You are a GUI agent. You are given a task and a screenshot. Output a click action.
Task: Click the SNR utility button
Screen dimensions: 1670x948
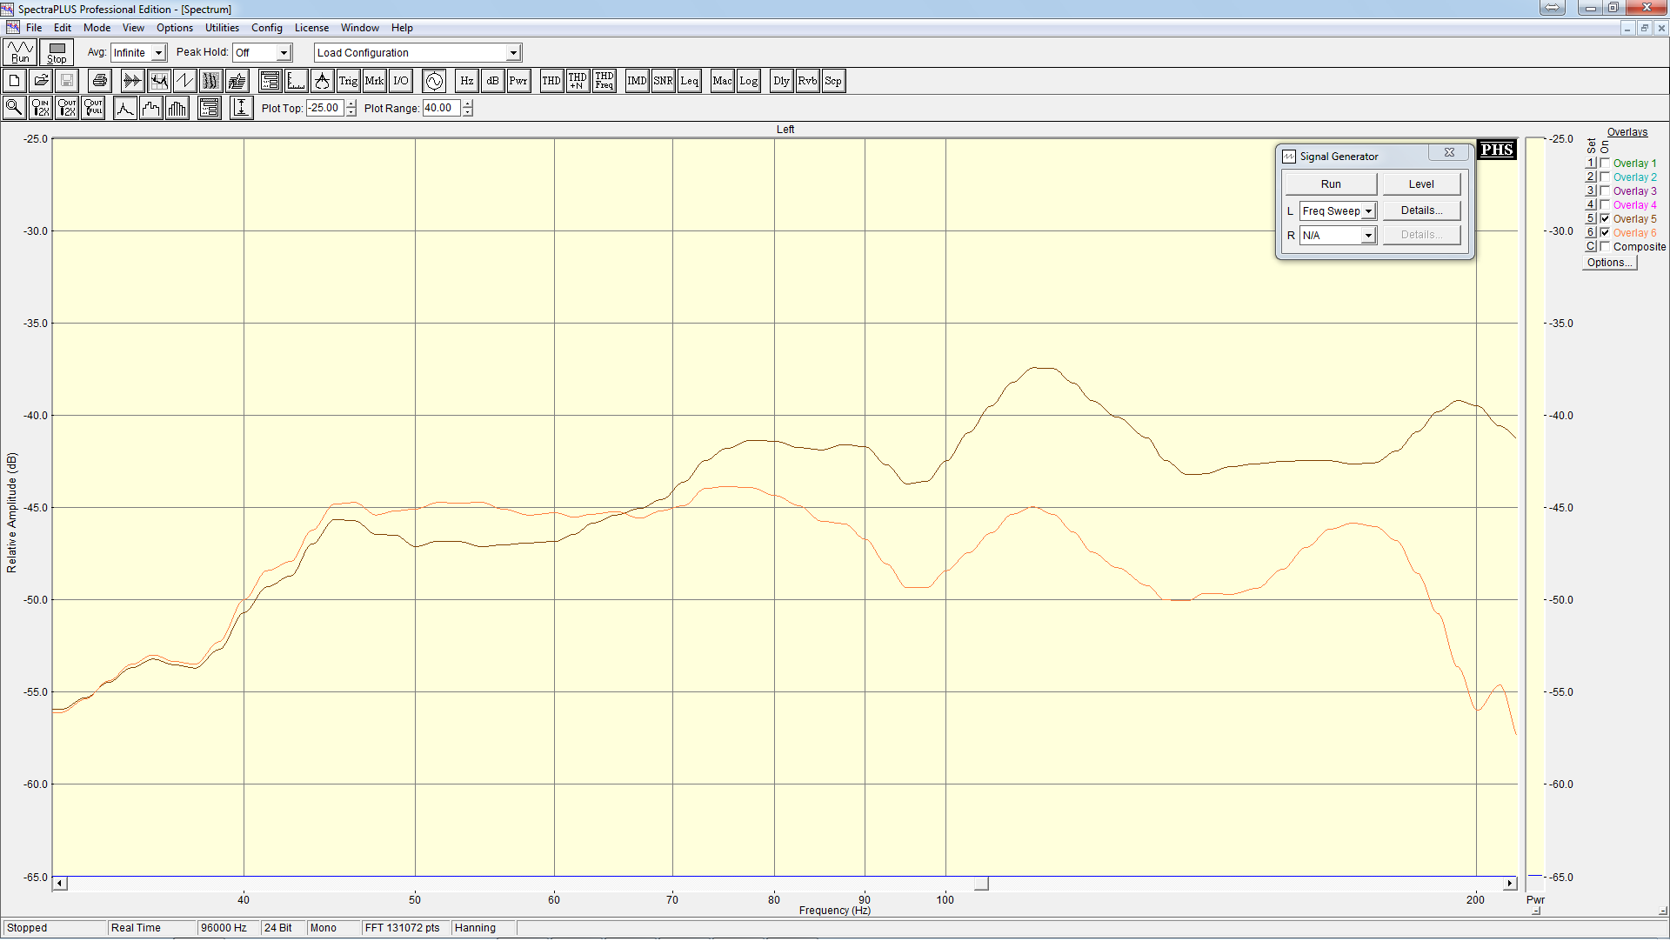pos(663,81)
